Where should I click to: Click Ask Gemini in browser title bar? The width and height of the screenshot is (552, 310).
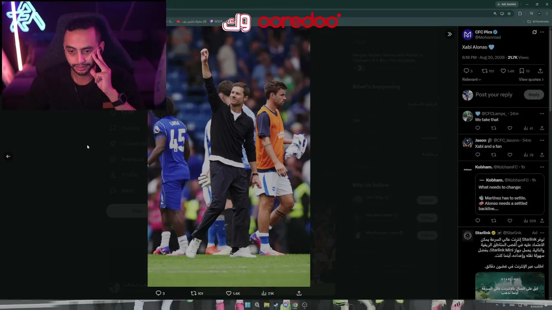point(507,4)
